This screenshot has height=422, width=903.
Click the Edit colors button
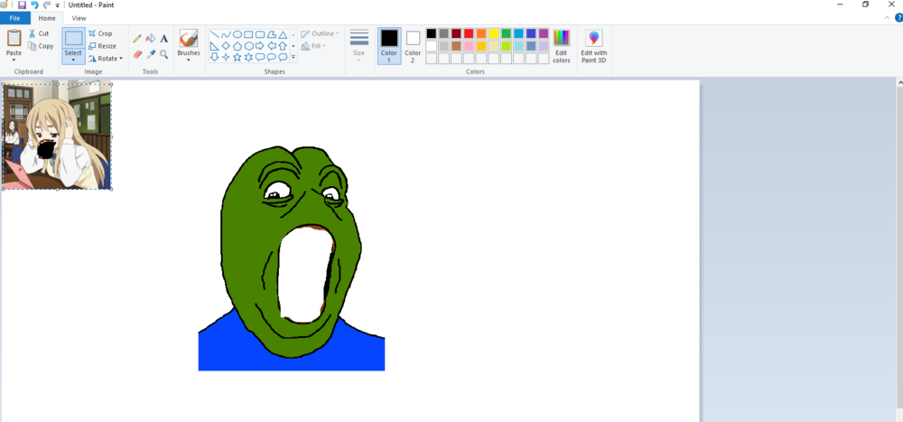[562, 47]
